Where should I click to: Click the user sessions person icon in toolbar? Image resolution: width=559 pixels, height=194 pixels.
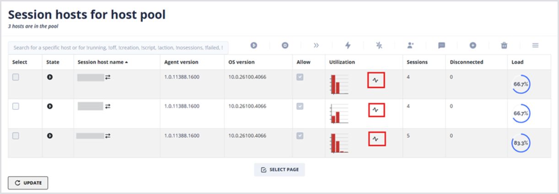tap(410, 45)
